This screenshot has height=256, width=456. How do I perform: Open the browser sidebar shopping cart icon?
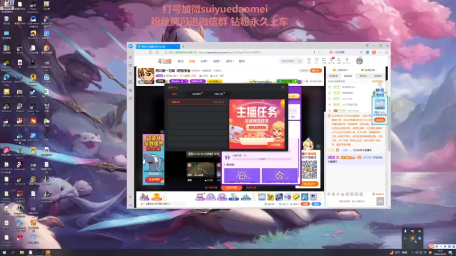pyautogui.click(x=131, y=90)
